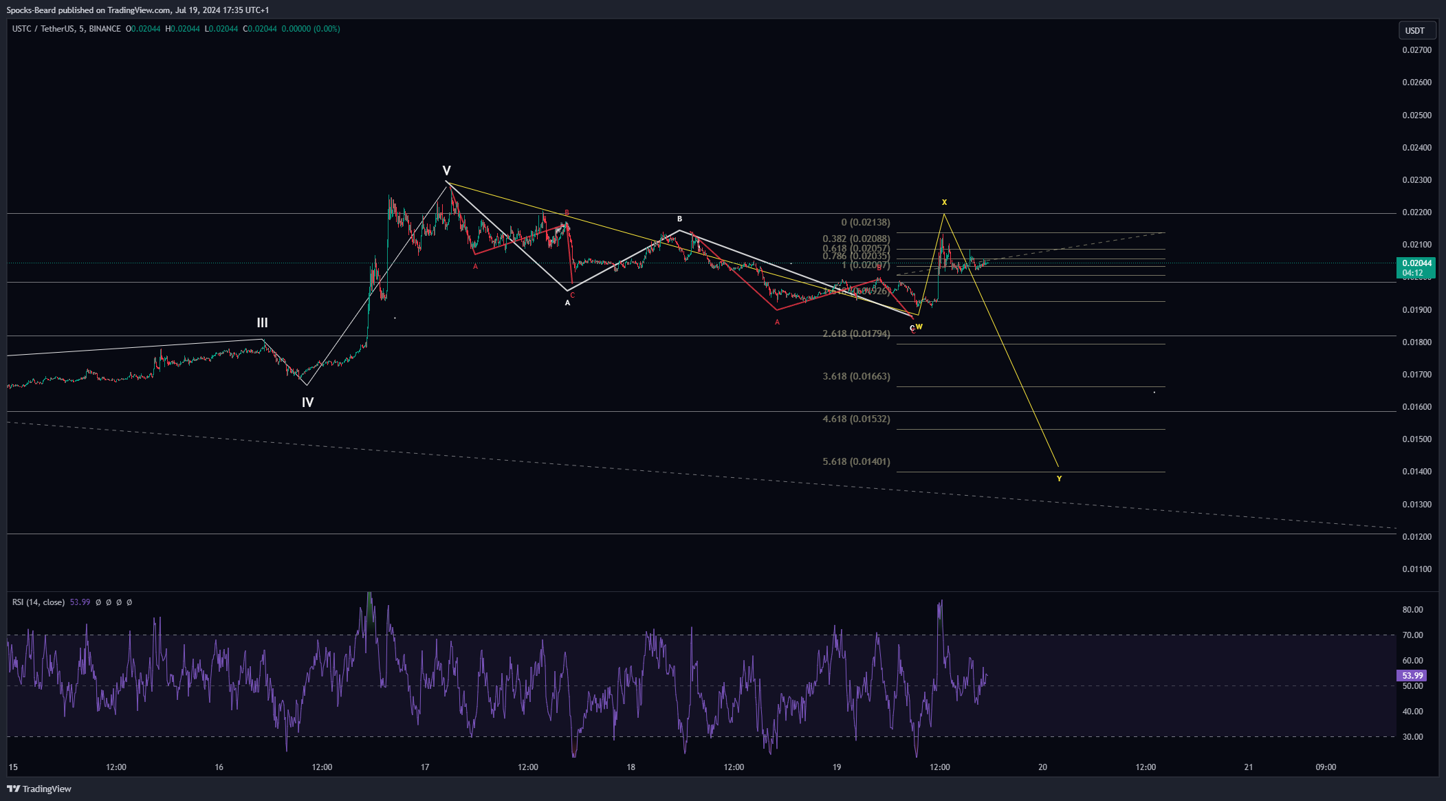Click date 19 on the time axis
This screenshot has width=1446, height=801.
tap(837, 767)
